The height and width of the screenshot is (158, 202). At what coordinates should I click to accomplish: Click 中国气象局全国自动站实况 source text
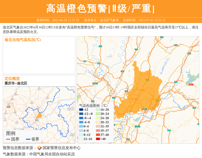pyautogui.click(x=52, y=154)
